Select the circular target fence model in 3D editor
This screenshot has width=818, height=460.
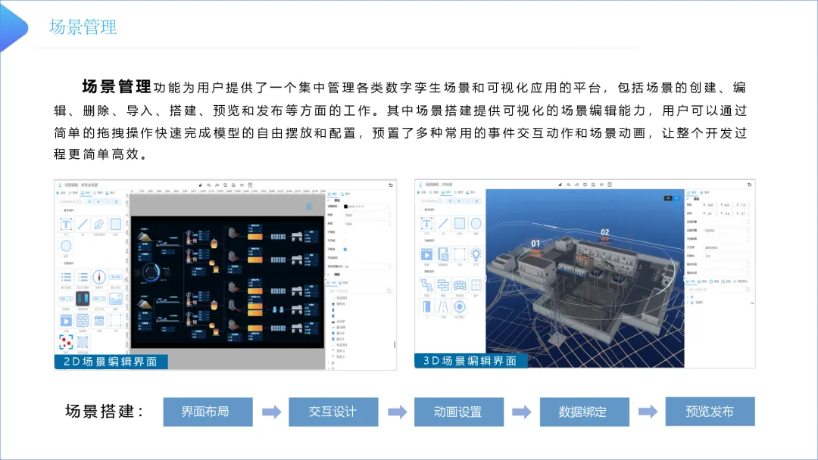pos(460,307)
